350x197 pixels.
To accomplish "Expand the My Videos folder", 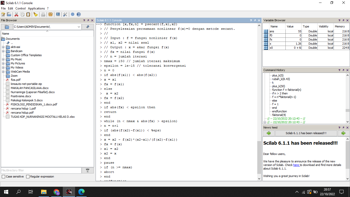I will pos(3,67).
